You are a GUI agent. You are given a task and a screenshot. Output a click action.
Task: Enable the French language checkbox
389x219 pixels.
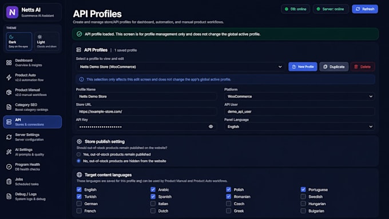coord(79,211)
